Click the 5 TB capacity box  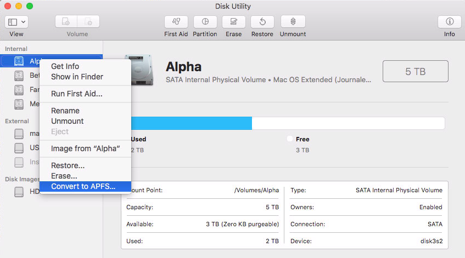pyautogui.click(x=416, y=71)
